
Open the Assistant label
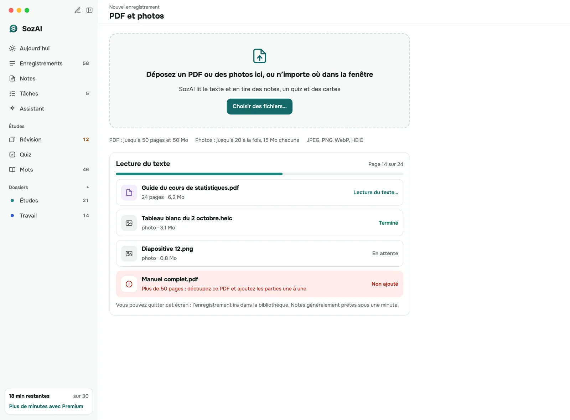[x=32, y=109]
